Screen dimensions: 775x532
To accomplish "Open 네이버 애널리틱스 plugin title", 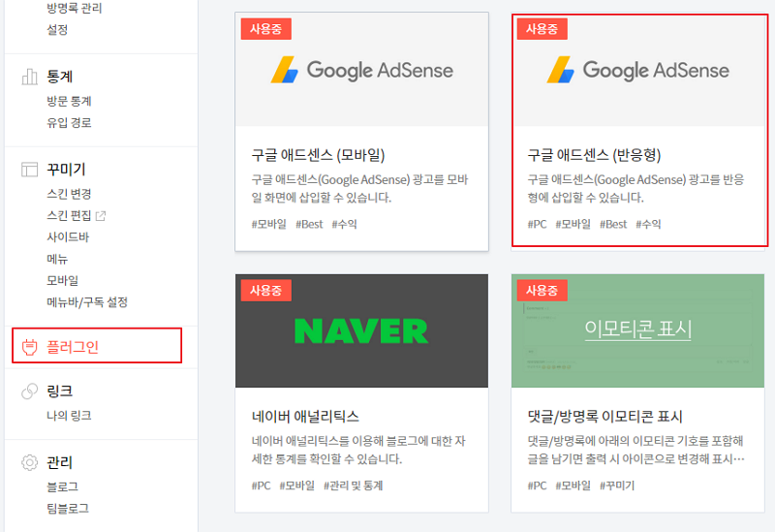I will 305,417.
